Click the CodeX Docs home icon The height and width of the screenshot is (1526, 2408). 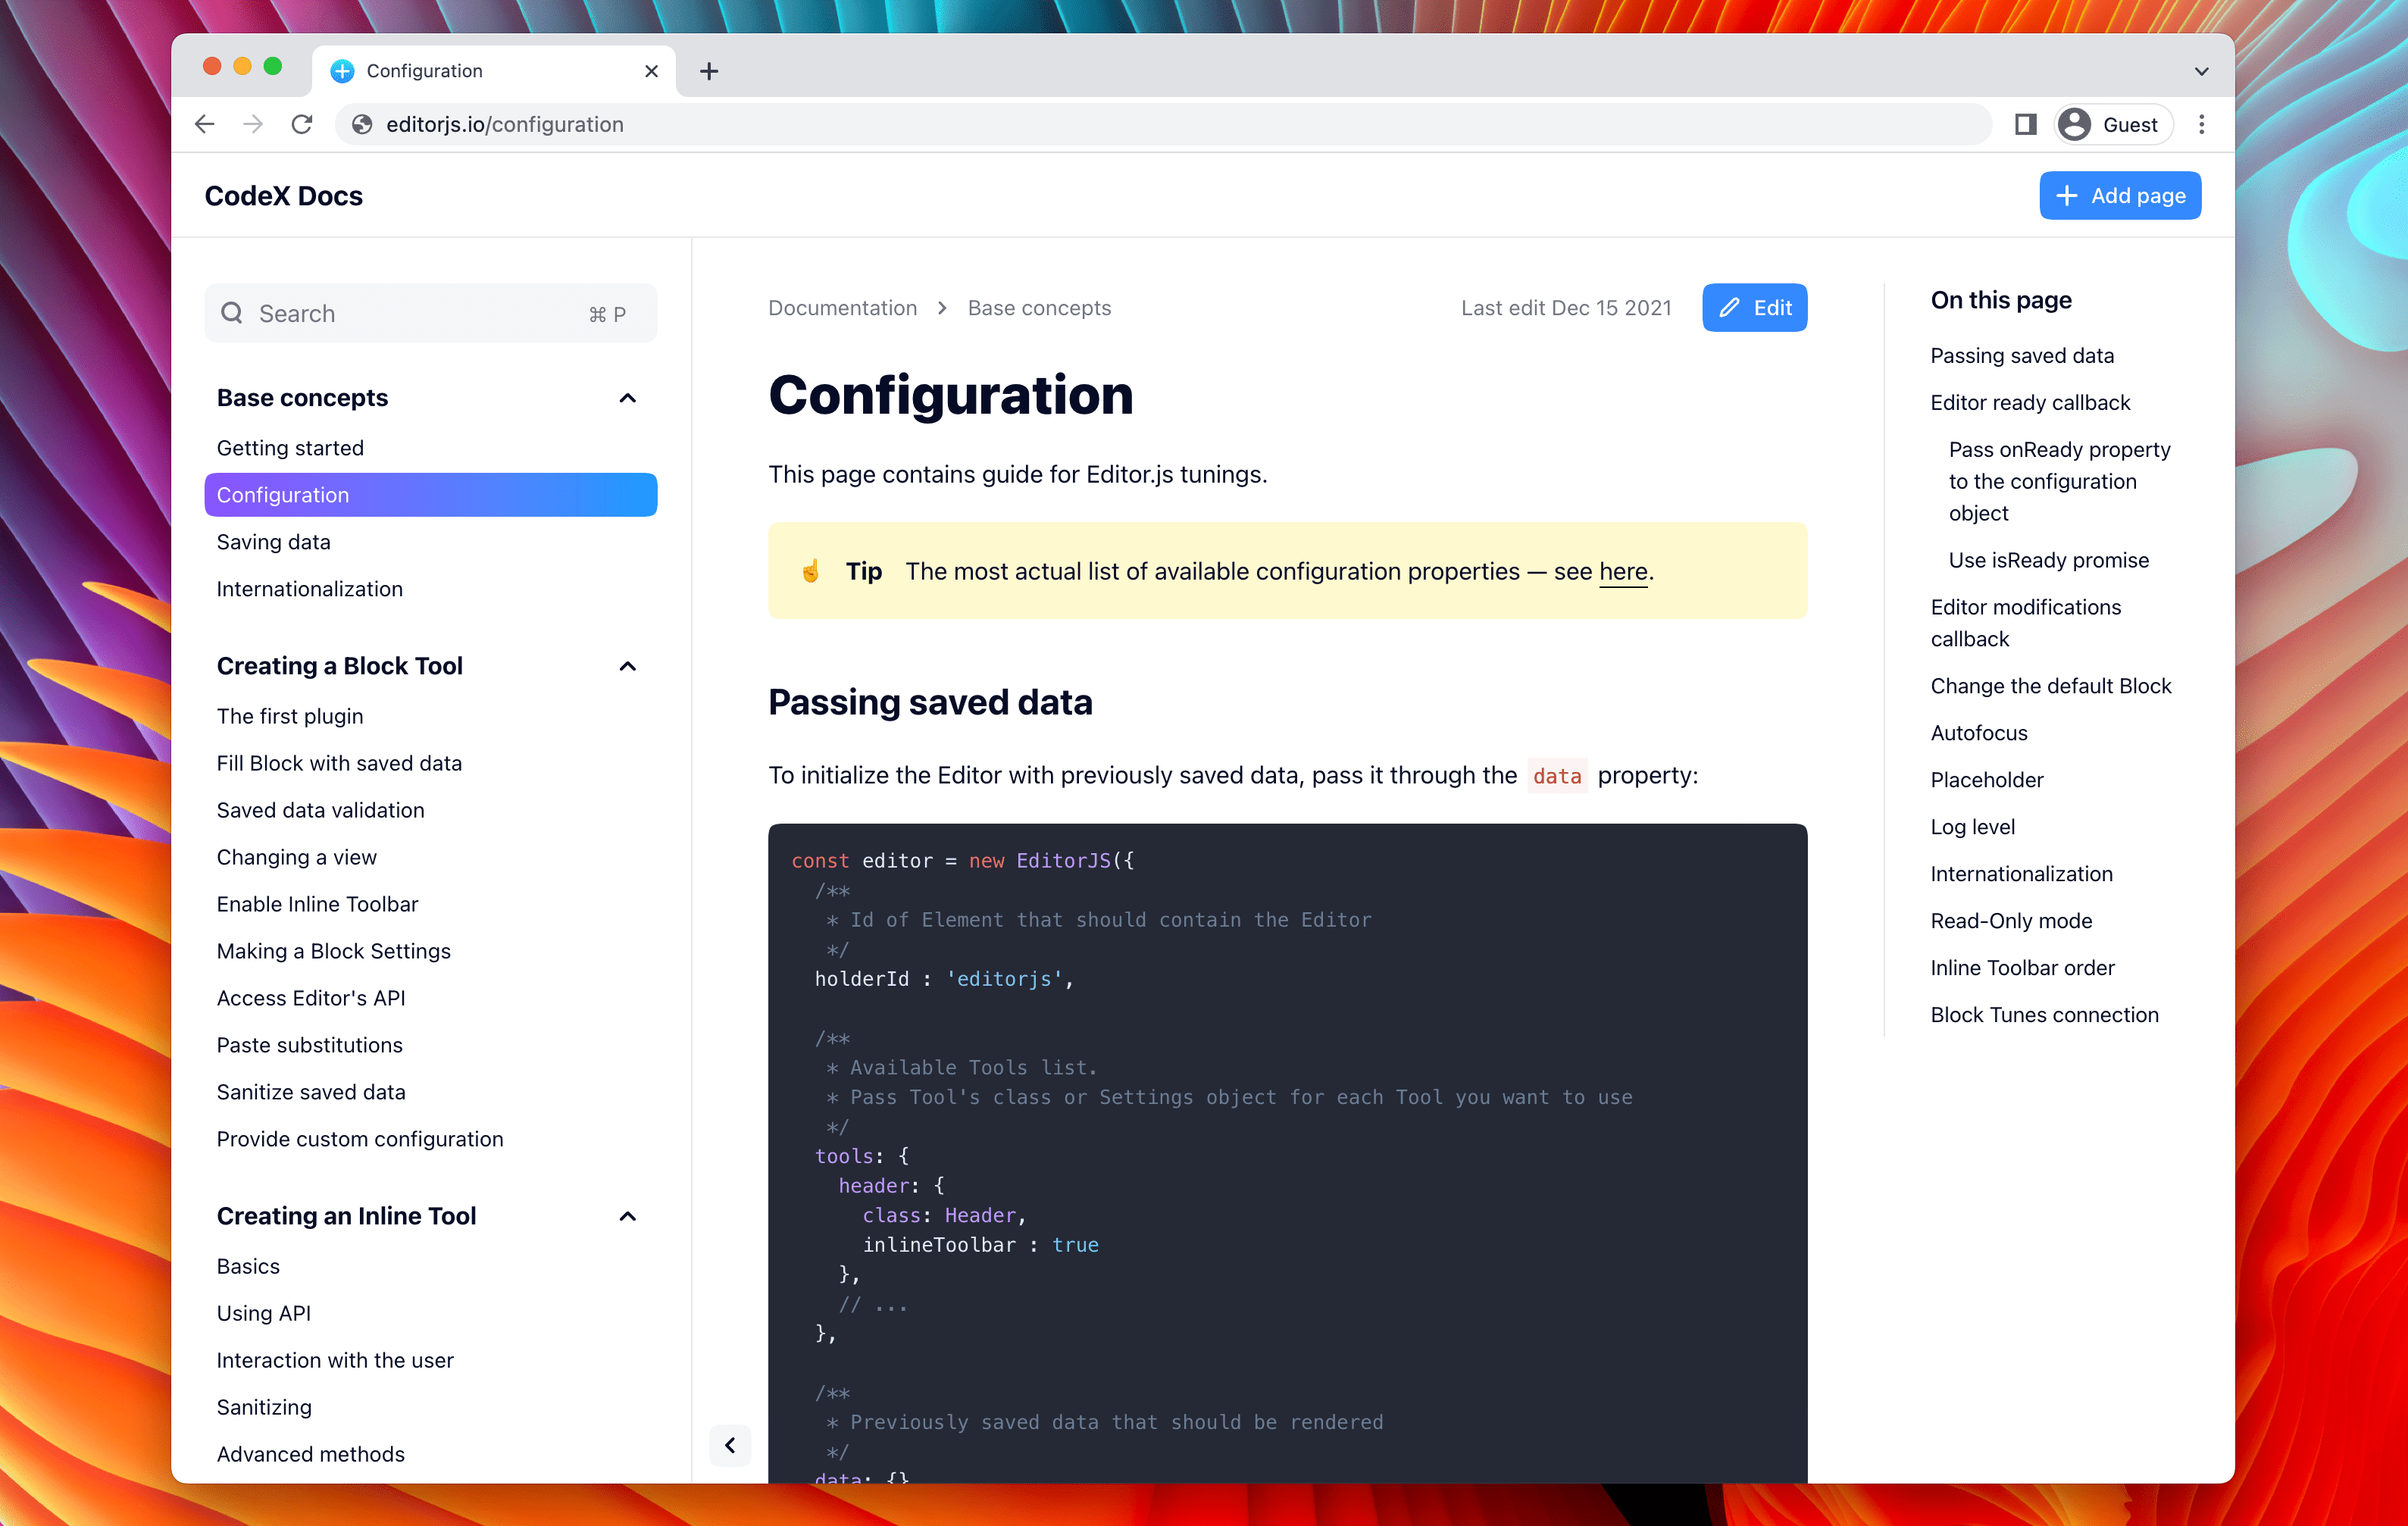pyautogui.click(x=286, y=195)
